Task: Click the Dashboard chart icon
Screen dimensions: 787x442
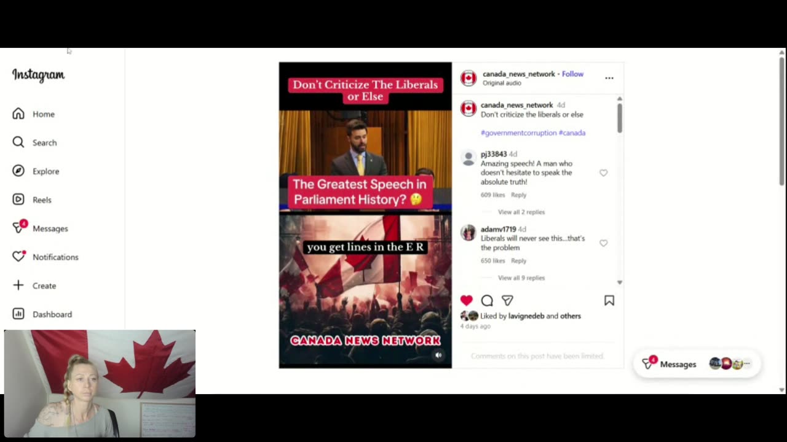Action: (18, 314)
